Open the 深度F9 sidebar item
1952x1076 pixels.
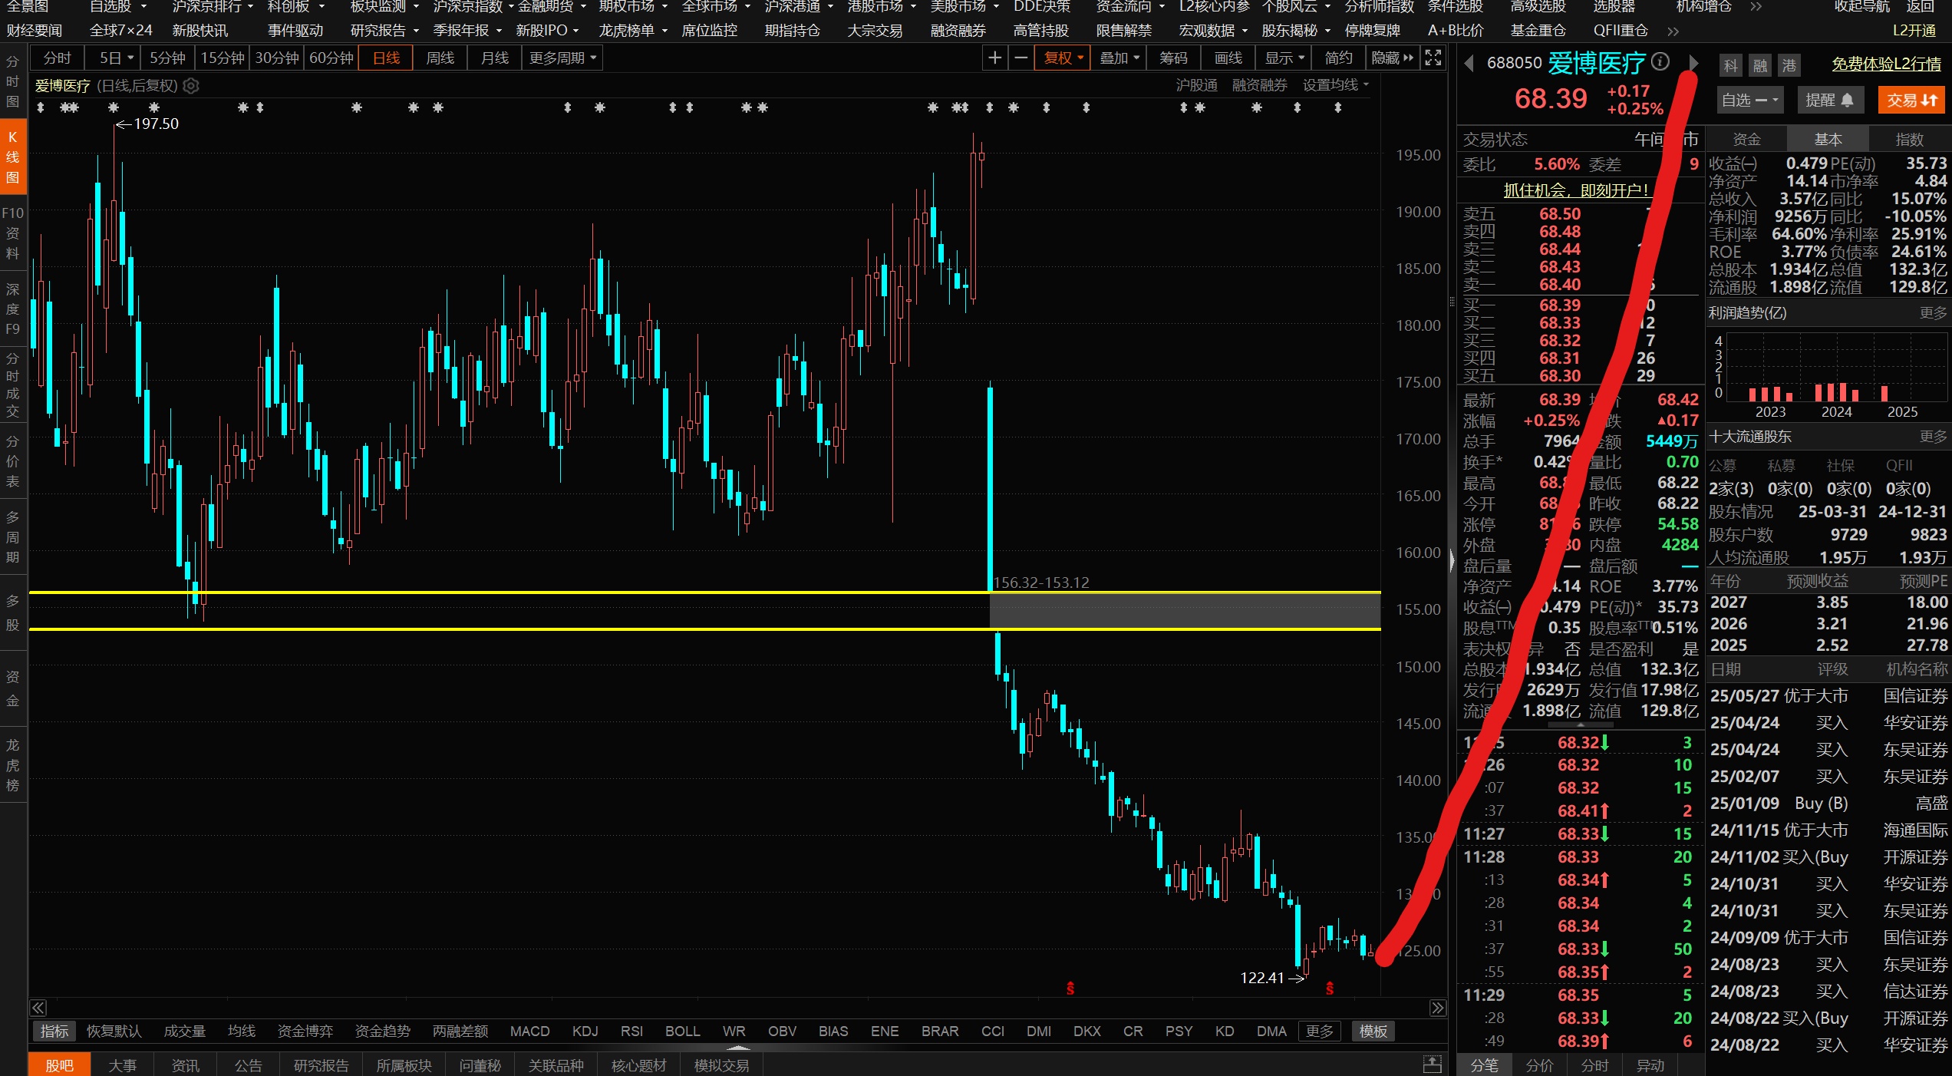[x=13, y=309]
